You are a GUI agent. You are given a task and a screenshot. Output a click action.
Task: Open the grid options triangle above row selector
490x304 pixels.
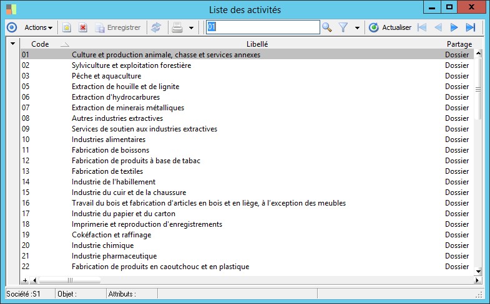point(13,44)
